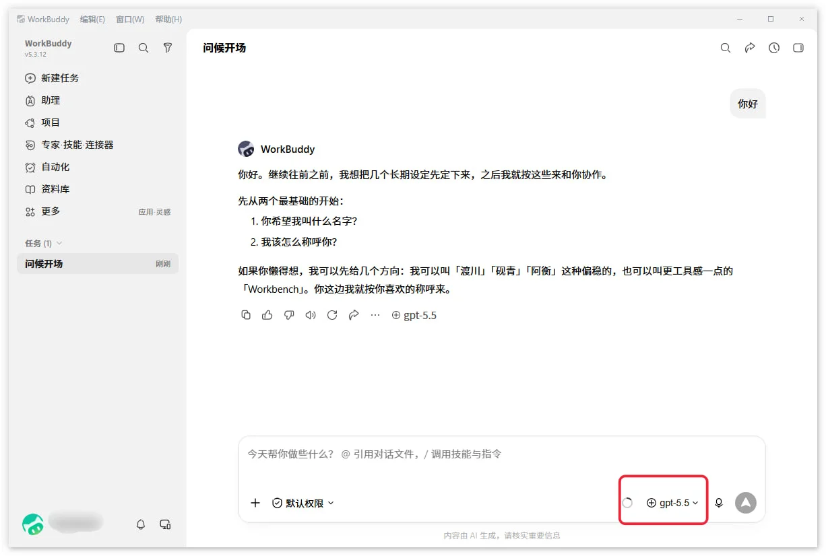Open the sidebar filter icon
The image size is (826, 556).
point(168,48)
